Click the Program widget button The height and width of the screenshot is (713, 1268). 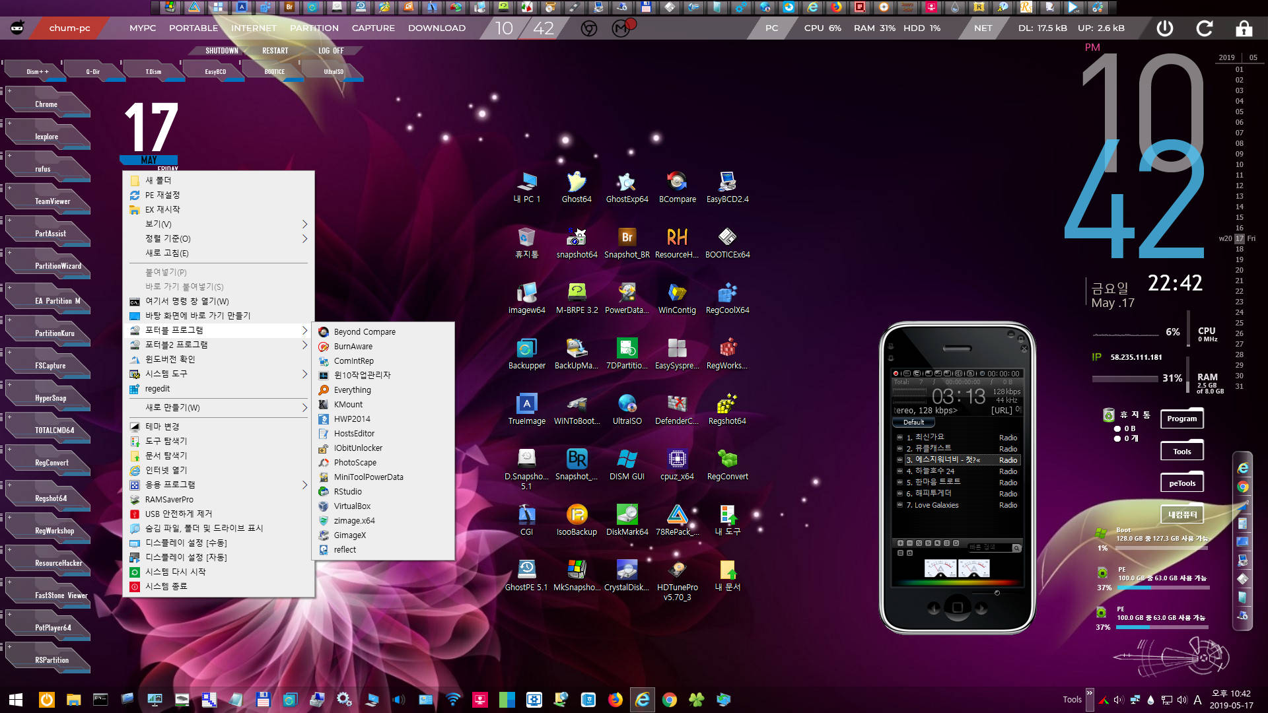pos(1182,419)
